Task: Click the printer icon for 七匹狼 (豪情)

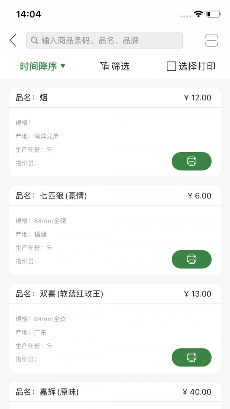Action: [192, 259]
